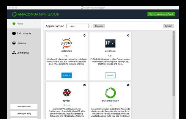Launch jupyter notebook
This screenshot has height=119, width=186.
[67, 75]
